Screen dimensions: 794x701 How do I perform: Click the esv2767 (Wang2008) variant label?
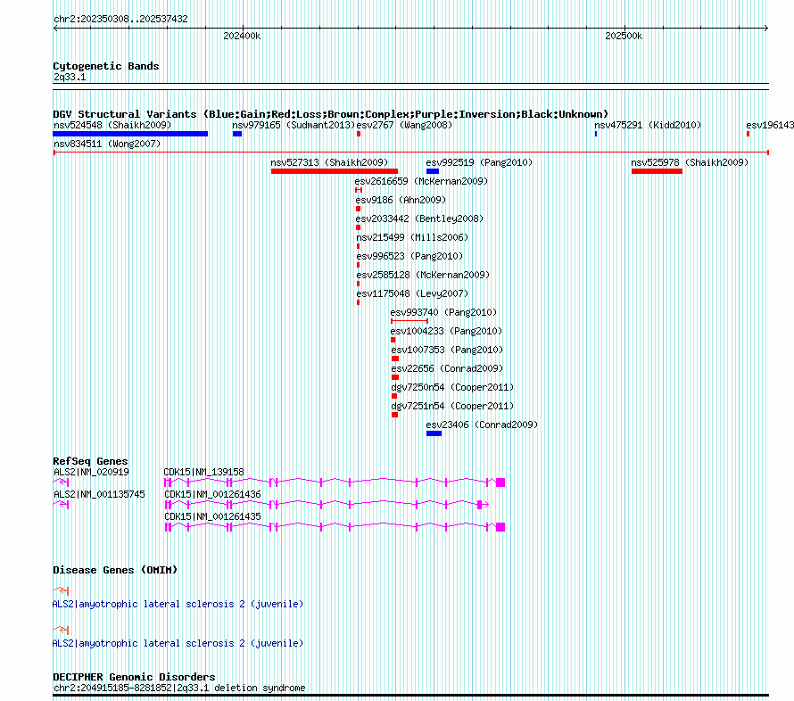click(x=405, y=125)
